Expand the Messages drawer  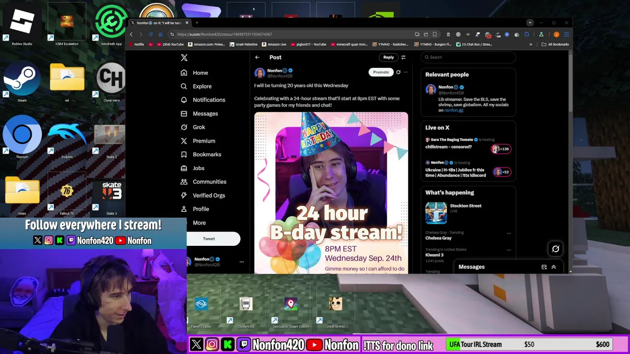[x=554, y=267]
